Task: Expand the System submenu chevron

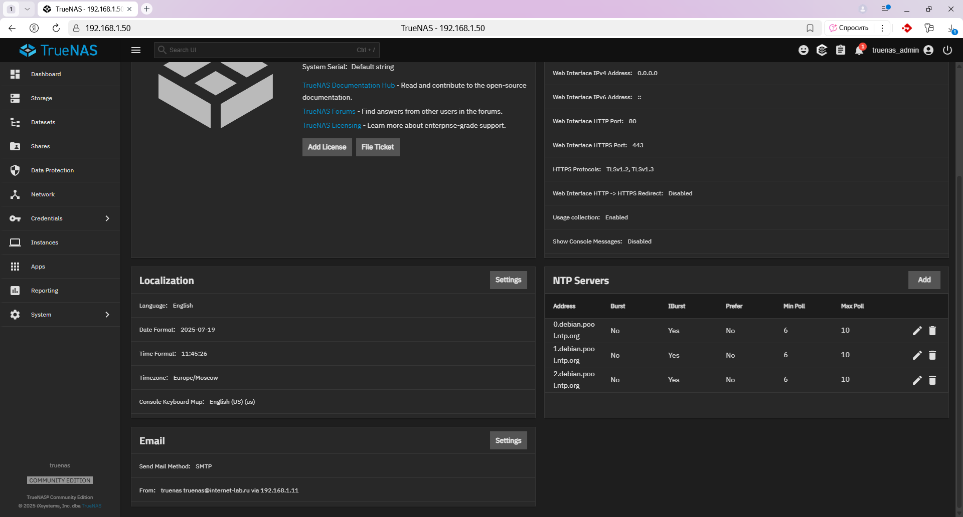Action: (107, 315)
